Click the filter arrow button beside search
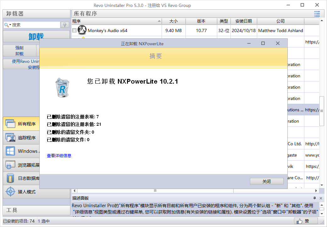Screen dimensions: 327x227 pos(65,25)
